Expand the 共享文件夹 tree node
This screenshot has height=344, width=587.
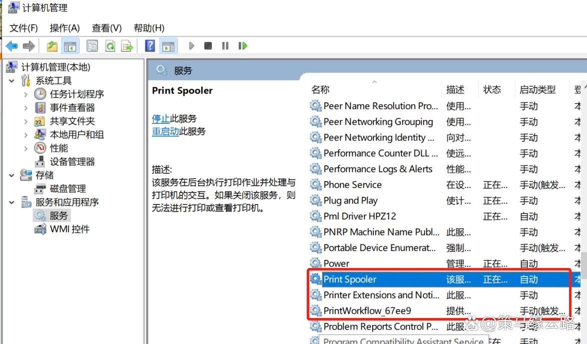(26, 121)
